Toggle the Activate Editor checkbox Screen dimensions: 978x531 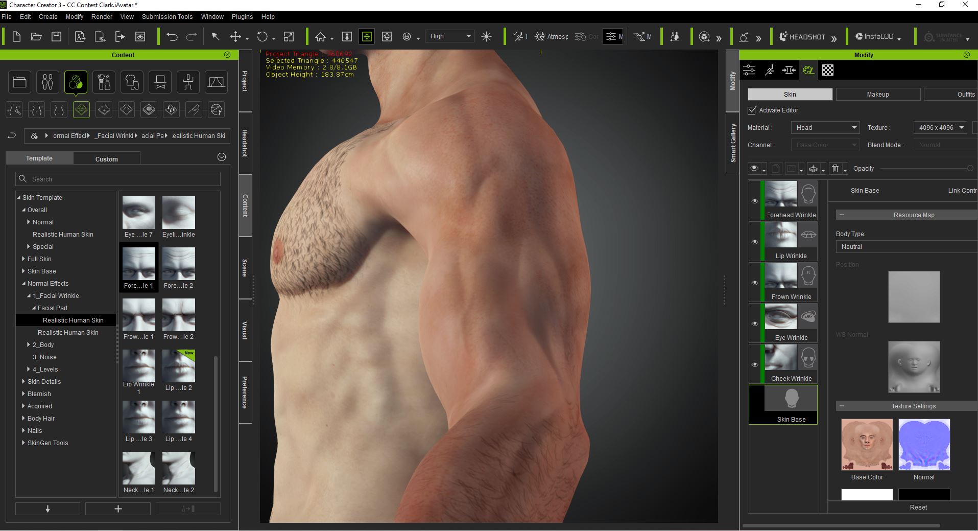(752, 110)
